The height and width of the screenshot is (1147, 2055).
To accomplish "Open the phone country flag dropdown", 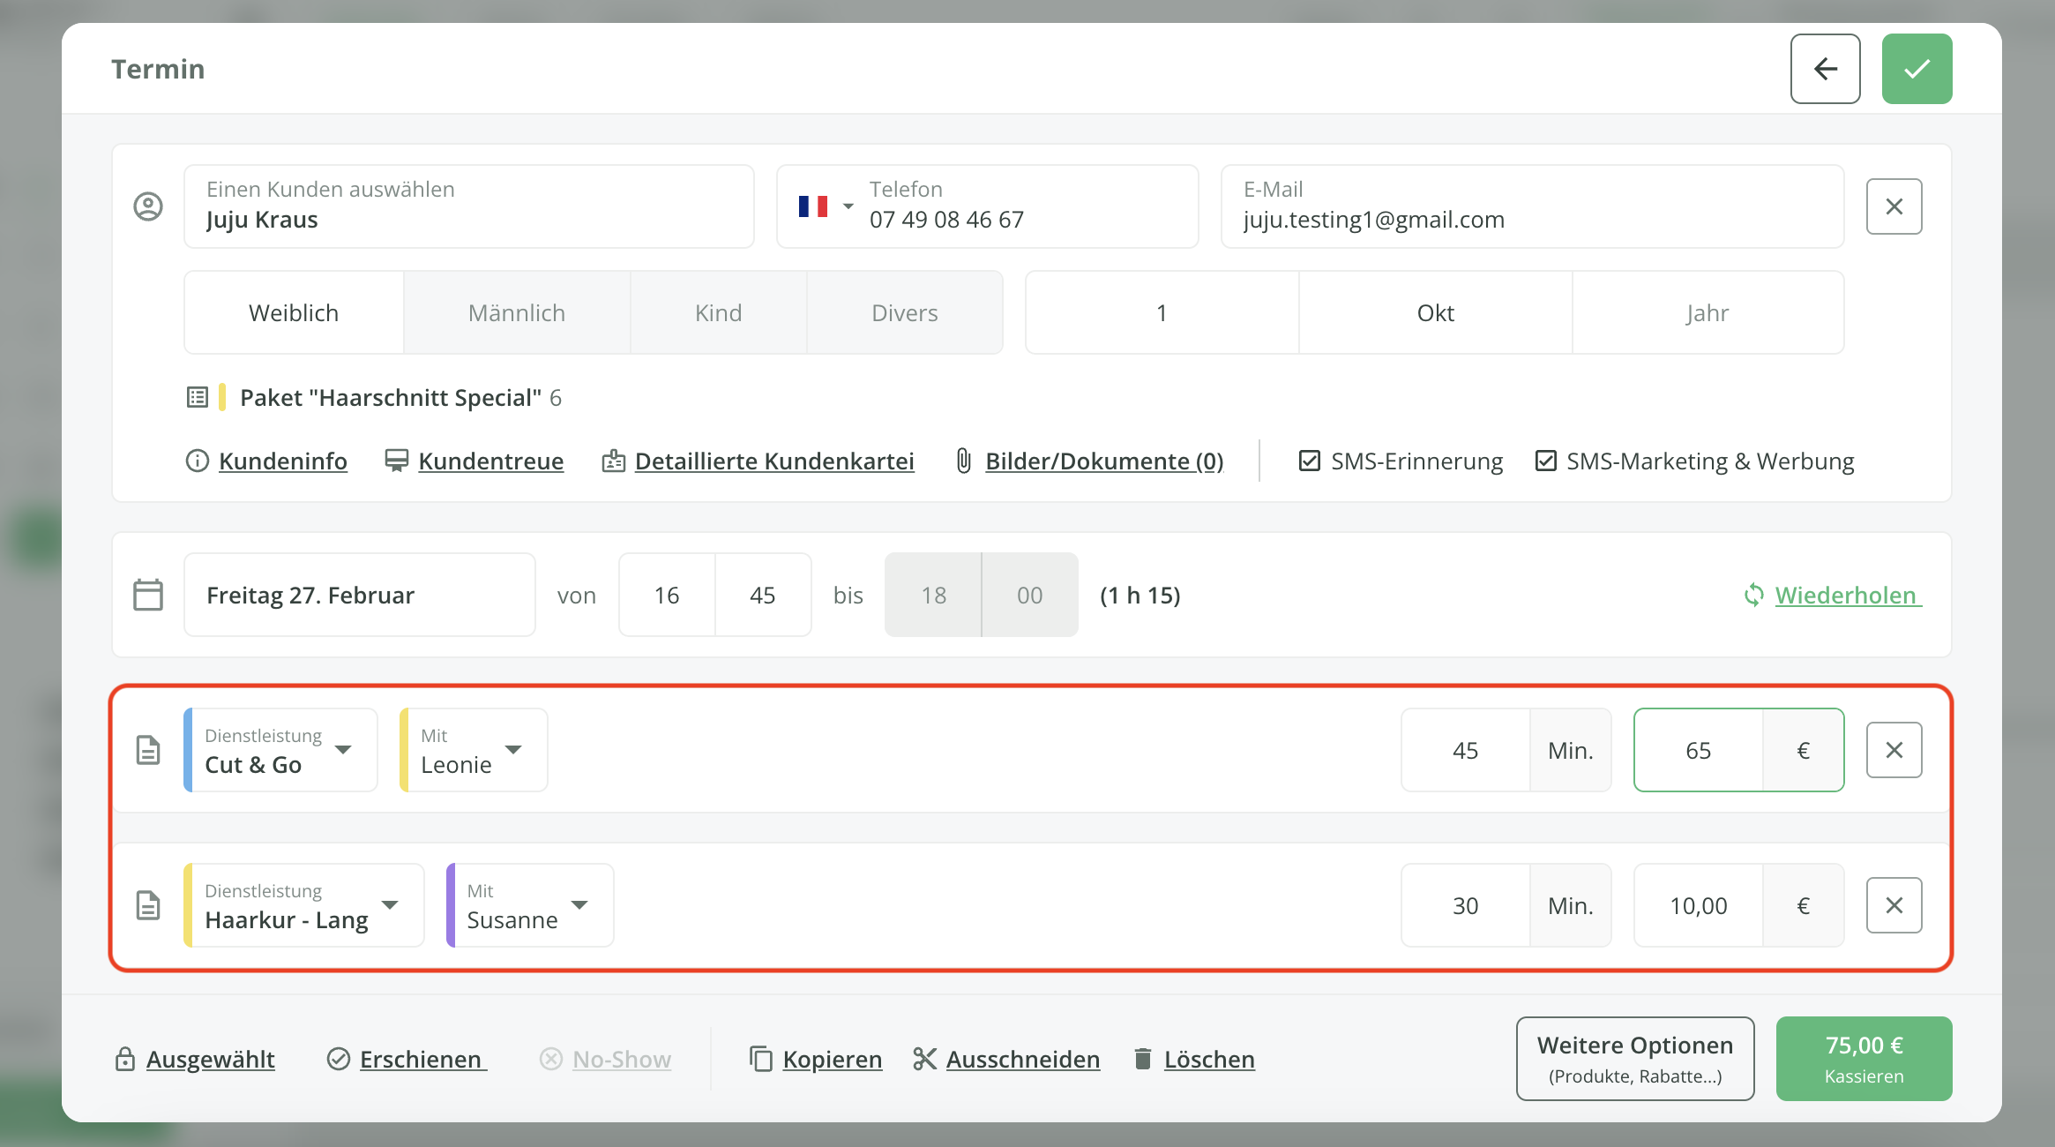I will click(826, 206).
